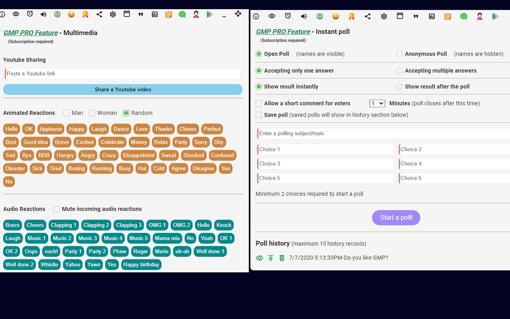
Task: Check Mute incoming audio reactions
Action: (x=57, y=209)
